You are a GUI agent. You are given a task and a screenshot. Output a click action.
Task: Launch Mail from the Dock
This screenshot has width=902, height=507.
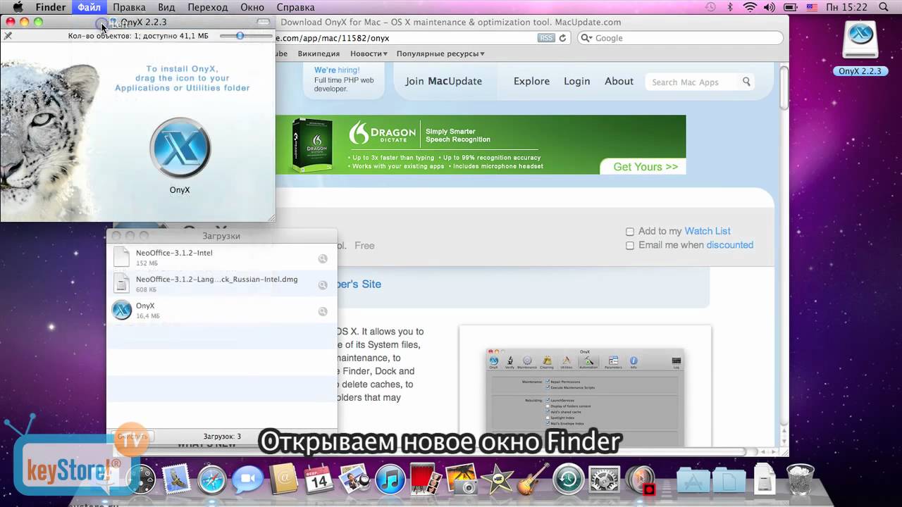pyautogui.click(x=176, y=480)
